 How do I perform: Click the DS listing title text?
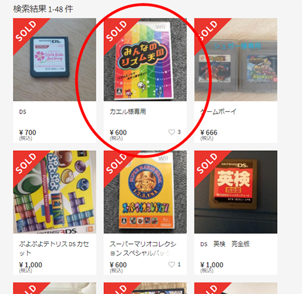point(23,112)
